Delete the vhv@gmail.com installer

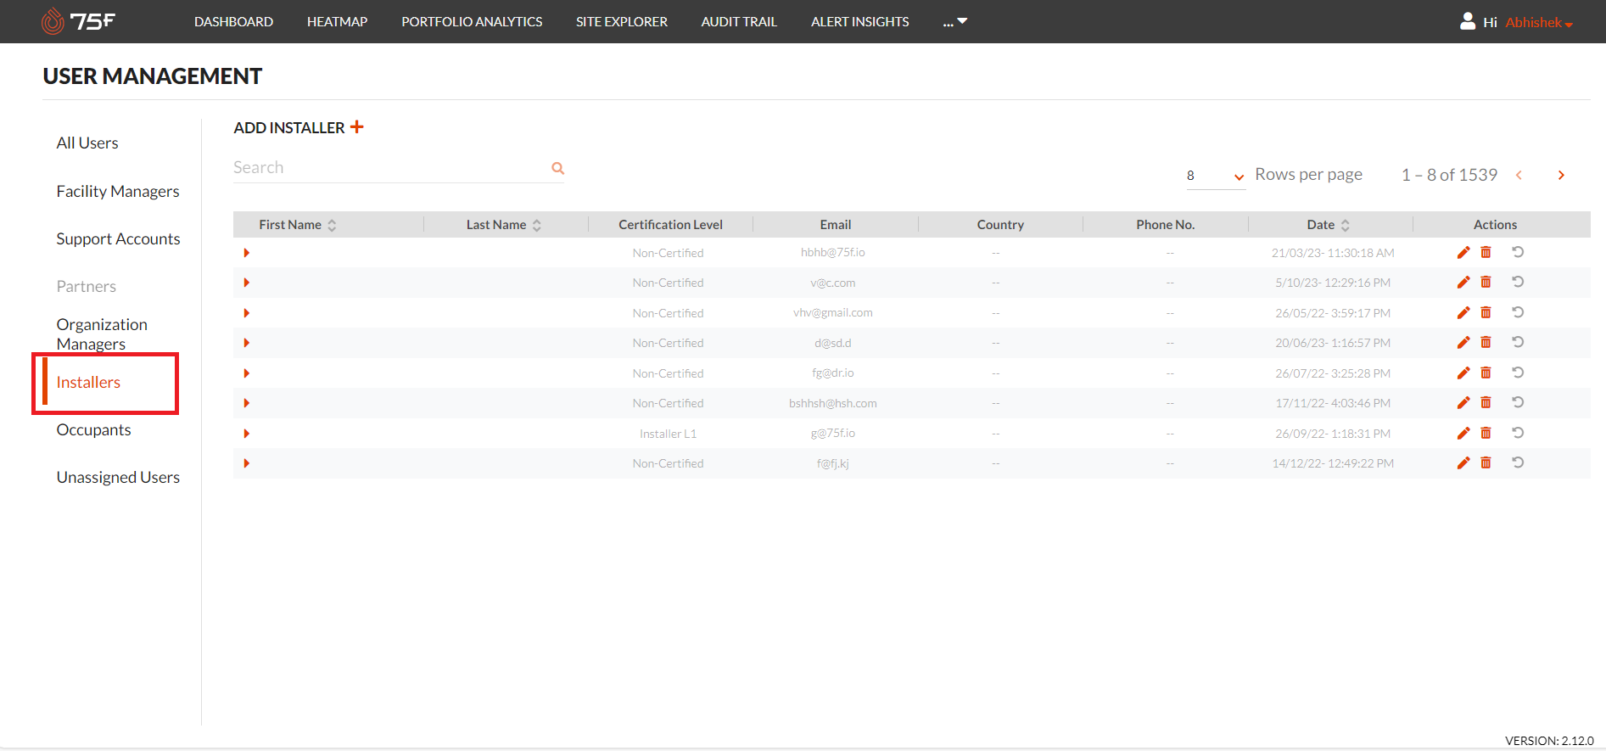pyautogui.click(x=1486, y=312)
